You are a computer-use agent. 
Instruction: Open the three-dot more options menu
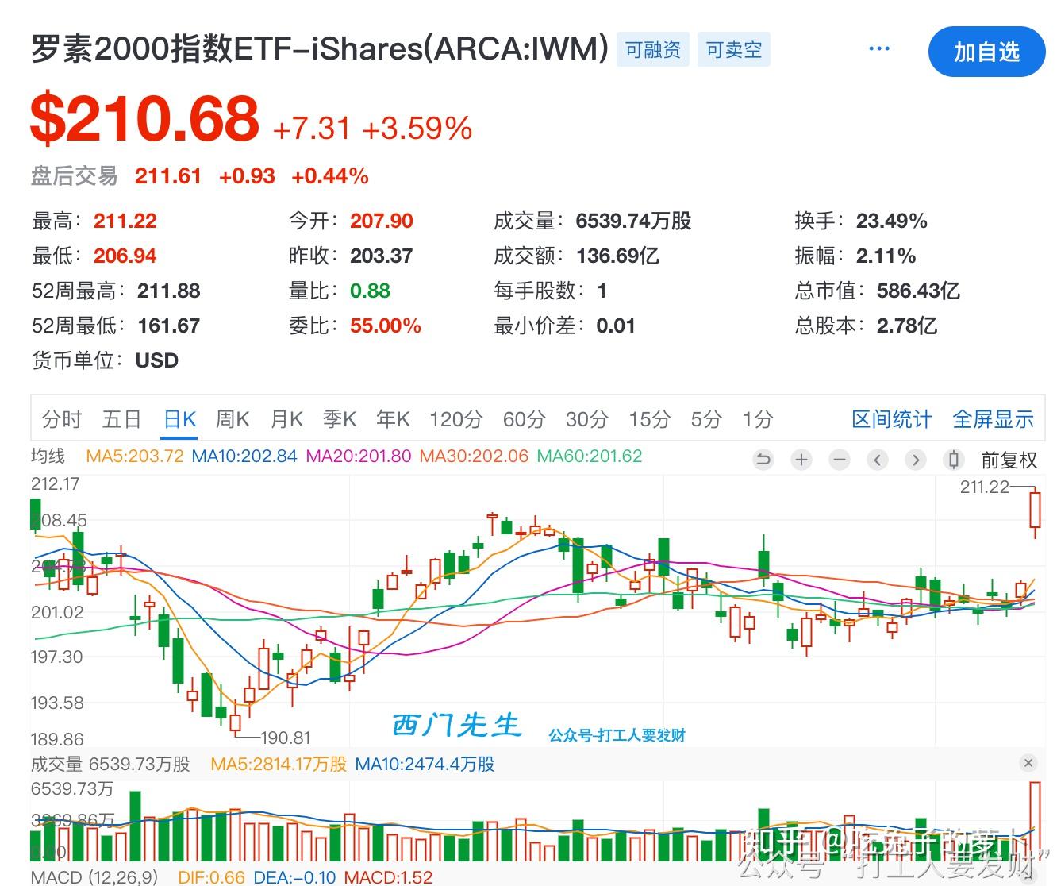(878, 48)
